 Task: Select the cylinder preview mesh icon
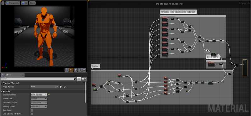(x=67, y=70)
